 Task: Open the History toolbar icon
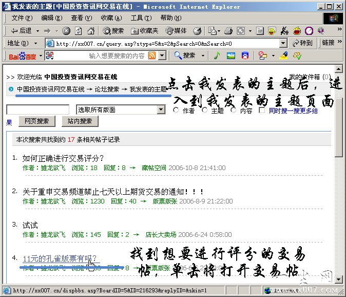pos(197,31)
